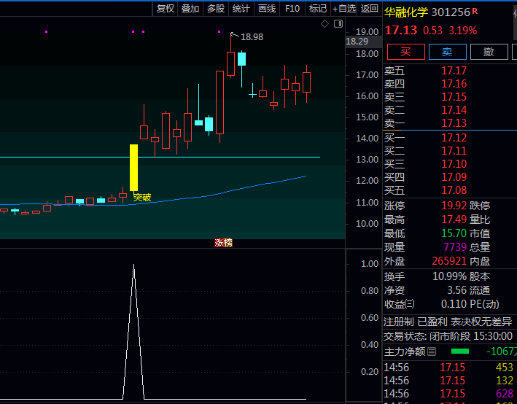Click the 交易状态 闭市阶段 status line
Viewport: 517px width, 404px height.
click(448, 336)
